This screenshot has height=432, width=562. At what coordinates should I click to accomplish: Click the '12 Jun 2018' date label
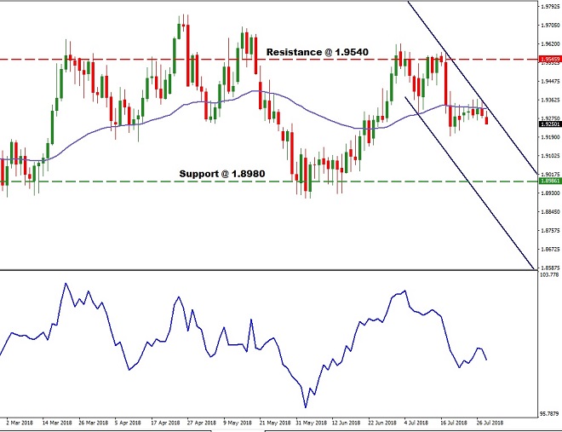(346, 423)
